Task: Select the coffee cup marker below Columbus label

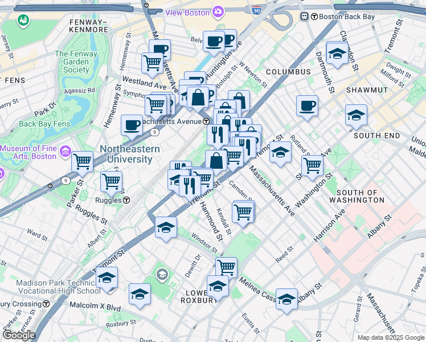Action: pos(307,106)
